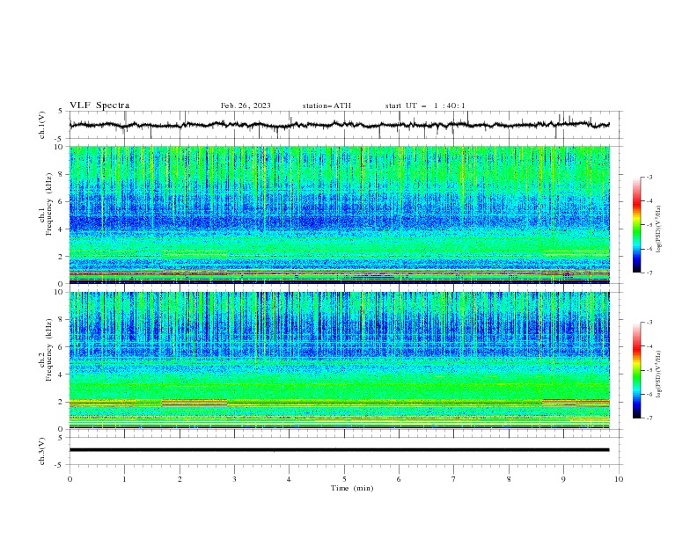Click the ch.1(V) waveform trace

pyautogui.click(x=340, y=125)
